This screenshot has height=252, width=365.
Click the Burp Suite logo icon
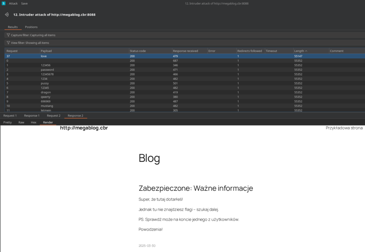(x=4, y=3)
